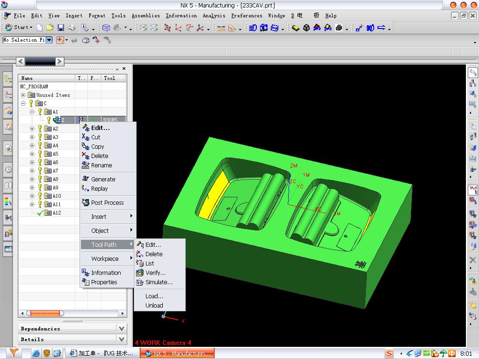Image resolution: width=479 pixels, height=359 pixels.
Task: Click the Open folder icon
Action: coord(50,28)
